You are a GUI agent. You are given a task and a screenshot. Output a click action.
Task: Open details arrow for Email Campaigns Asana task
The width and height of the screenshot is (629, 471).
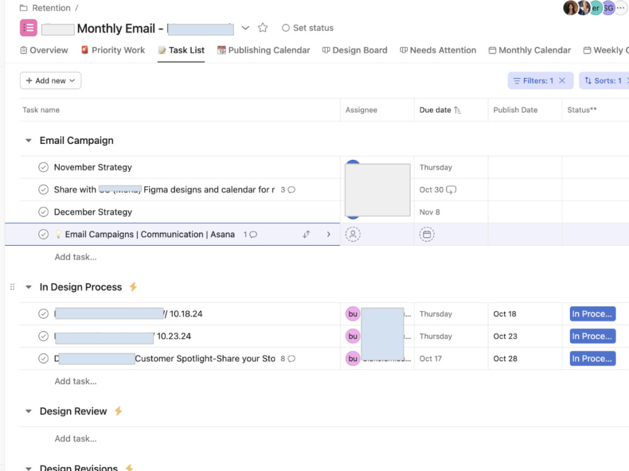328,235
